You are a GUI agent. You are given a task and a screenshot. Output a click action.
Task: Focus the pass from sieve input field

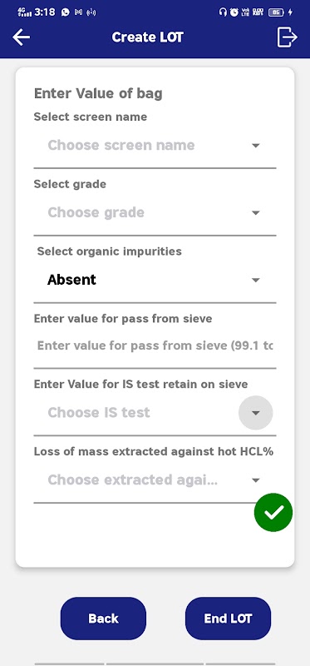155,346
